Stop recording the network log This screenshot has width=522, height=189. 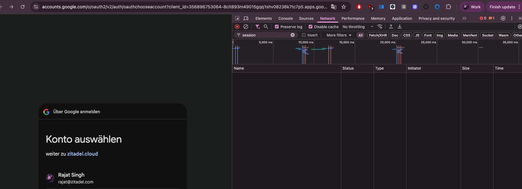(237, 27)
